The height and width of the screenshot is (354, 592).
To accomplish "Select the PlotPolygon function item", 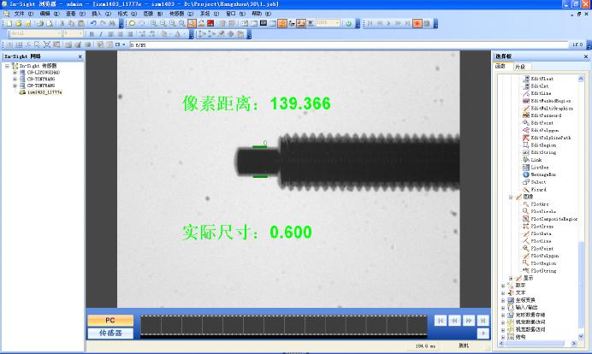I will [x=544, y=256].
